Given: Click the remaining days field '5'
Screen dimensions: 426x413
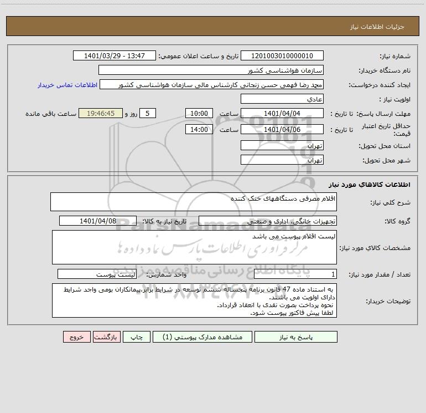Looking at the screenshot, I should [148, 113].
